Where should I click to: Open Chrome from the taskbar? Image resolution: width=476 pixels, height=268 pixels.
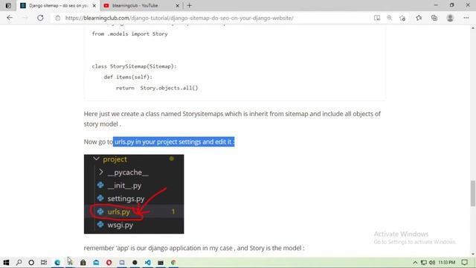coord(173,262)
